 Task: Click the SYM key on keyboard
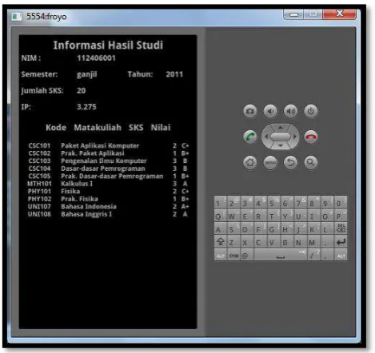233,256
